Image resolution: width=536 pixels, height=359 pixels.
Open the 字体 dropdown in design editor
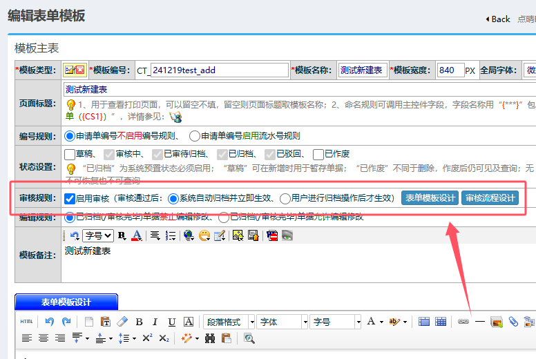[x=283, y=322]
